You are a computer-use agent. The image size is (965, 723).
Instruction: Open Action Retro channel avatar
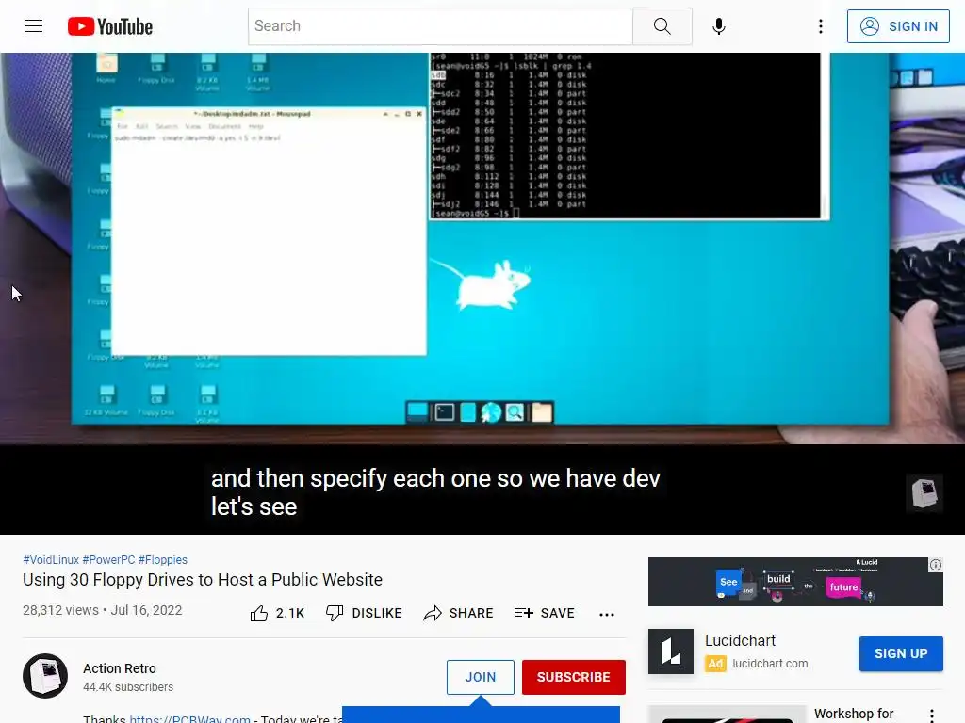point(45,676)
